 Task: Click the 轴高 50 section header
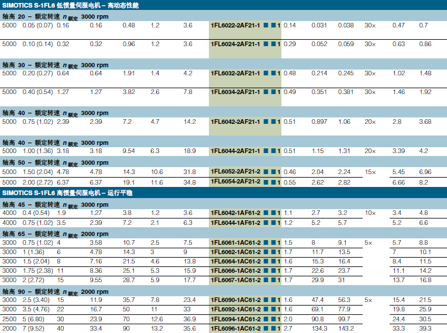pos(223,162)
